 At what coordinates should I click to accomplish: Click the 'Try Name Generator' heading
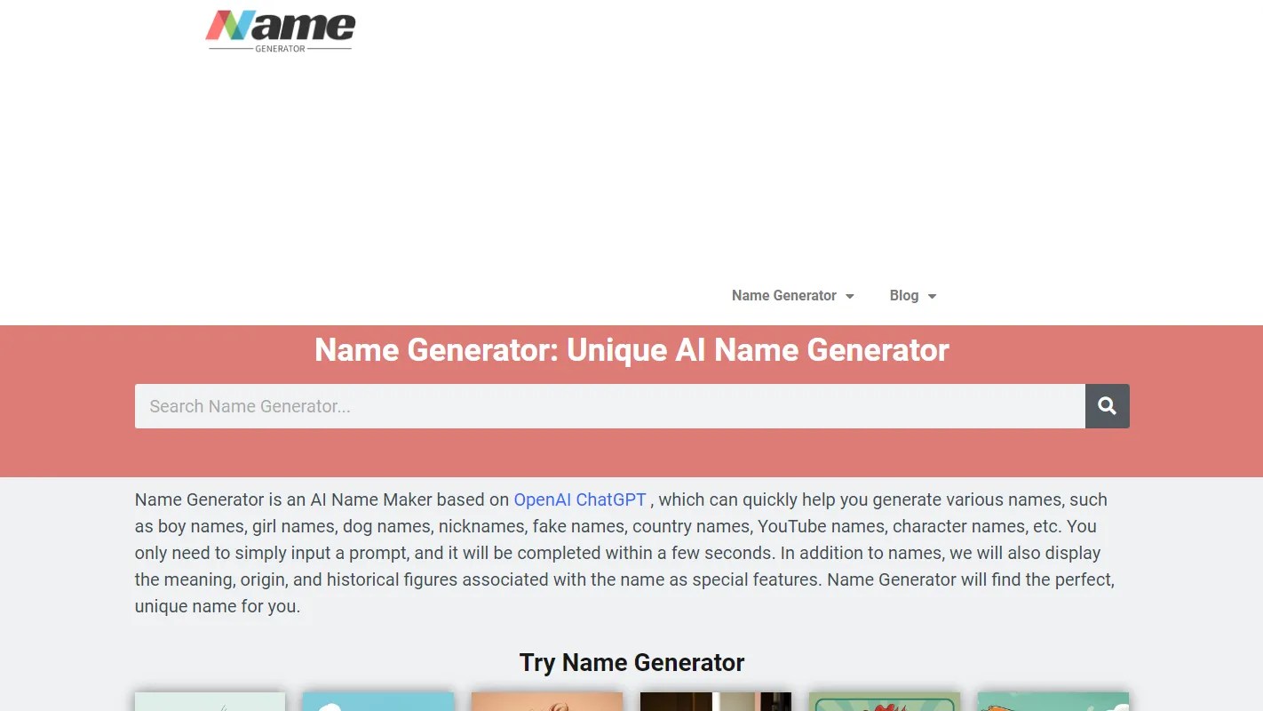[x=631, y=662]
